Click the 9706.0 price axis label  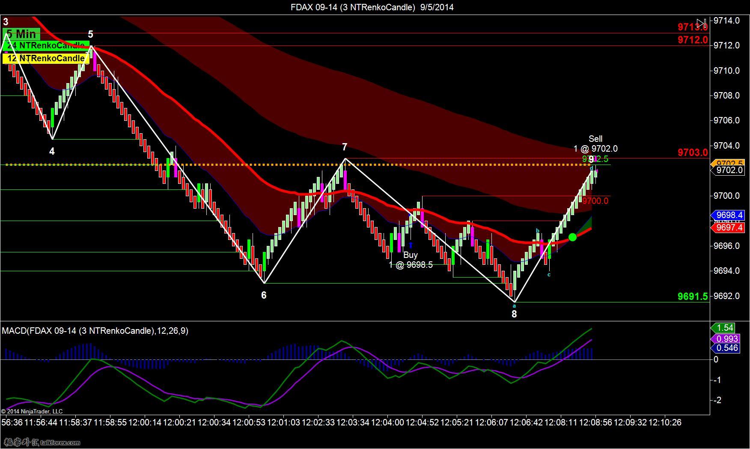[x=726, y=121]
